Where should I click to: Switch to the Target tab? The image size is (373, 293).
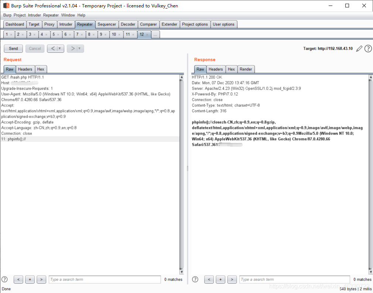[34, 24]
